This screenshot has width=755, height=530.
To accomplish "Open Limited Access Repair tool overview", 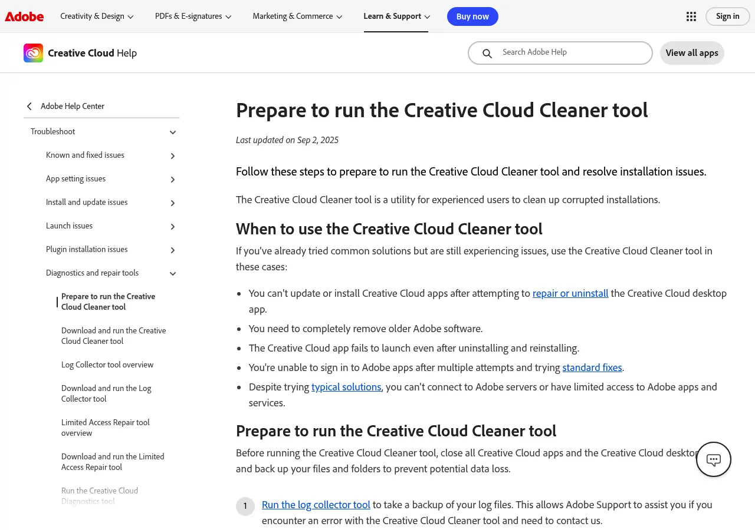I will coord(106,428).
